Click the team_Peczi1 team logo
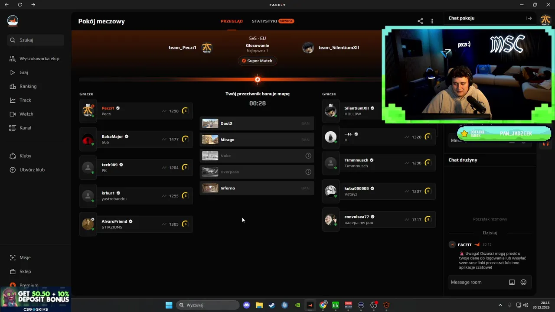The width and height of the screenshot is (555, 312). point(207,48)
